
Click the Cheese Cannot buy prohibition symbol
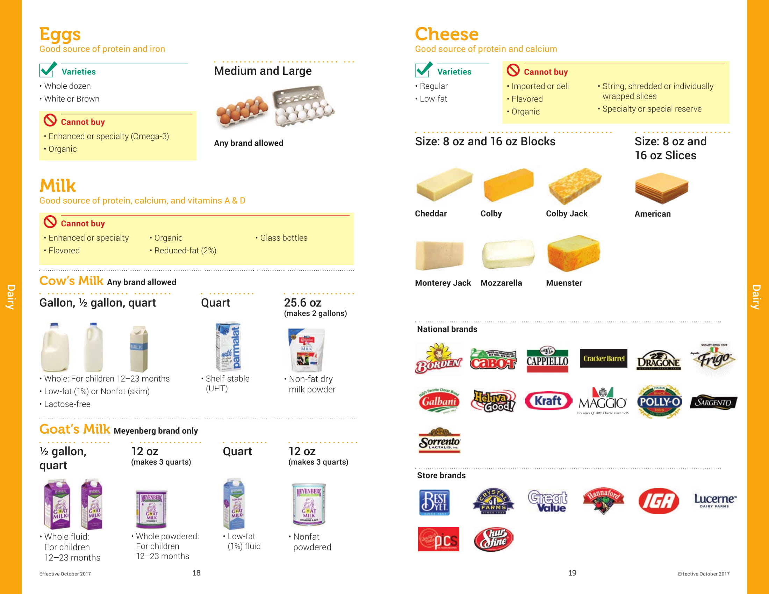point(513,70)
